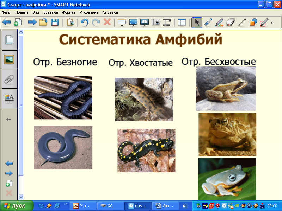Viewport: 282px width, 211px height.
Task: Open the Правка menu
Action: click(x=22, y=12)
